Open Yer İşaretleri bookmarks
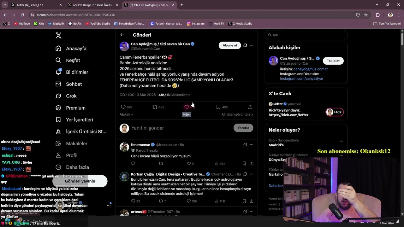This screenshot has width=404, height=227. pyautogui.click(x=74, y=120)
